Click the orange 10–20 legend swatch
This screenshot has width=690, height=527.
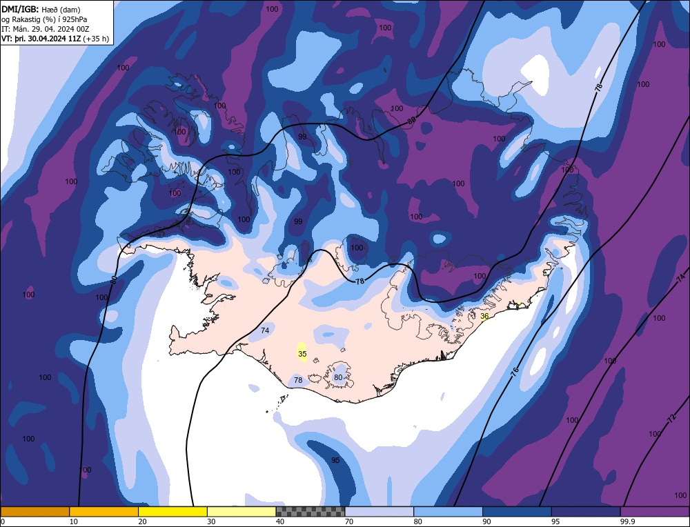104,512
